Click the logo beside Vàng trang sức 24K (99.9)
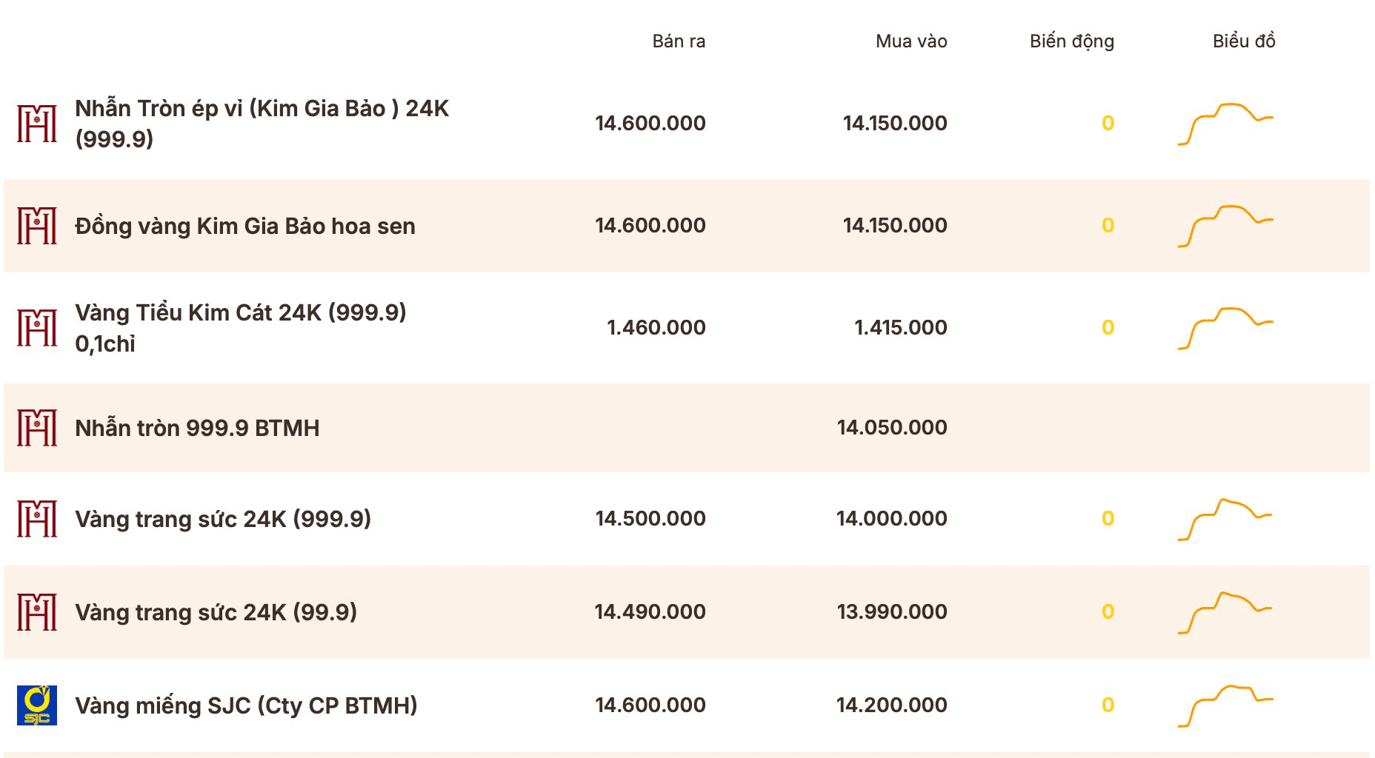 [x=37, y=612]
